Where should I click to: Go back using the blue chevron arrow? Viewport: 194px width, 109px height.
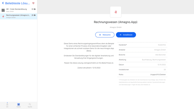coord(3,3)
